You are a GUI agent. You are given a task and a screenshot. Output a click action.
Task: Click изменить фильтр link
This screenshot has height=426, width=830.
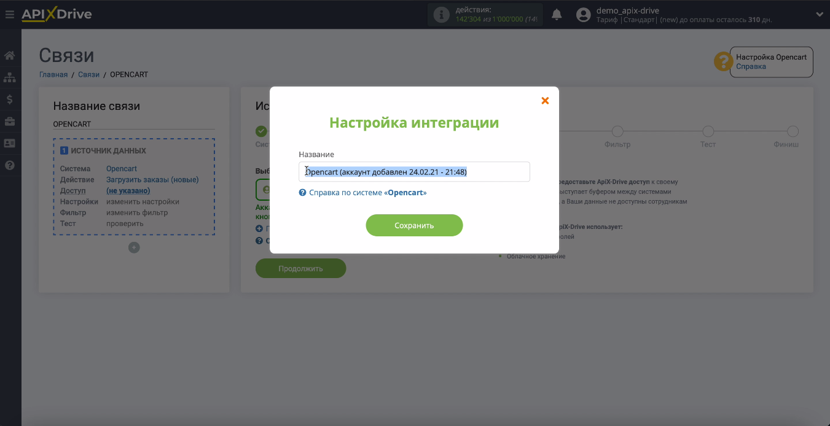point(137,213)
